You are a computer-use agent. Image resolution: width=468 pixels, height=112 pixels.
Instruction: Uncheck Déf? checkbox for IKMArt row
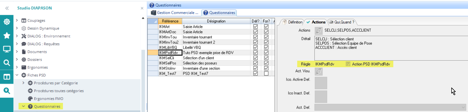[255, 27]
